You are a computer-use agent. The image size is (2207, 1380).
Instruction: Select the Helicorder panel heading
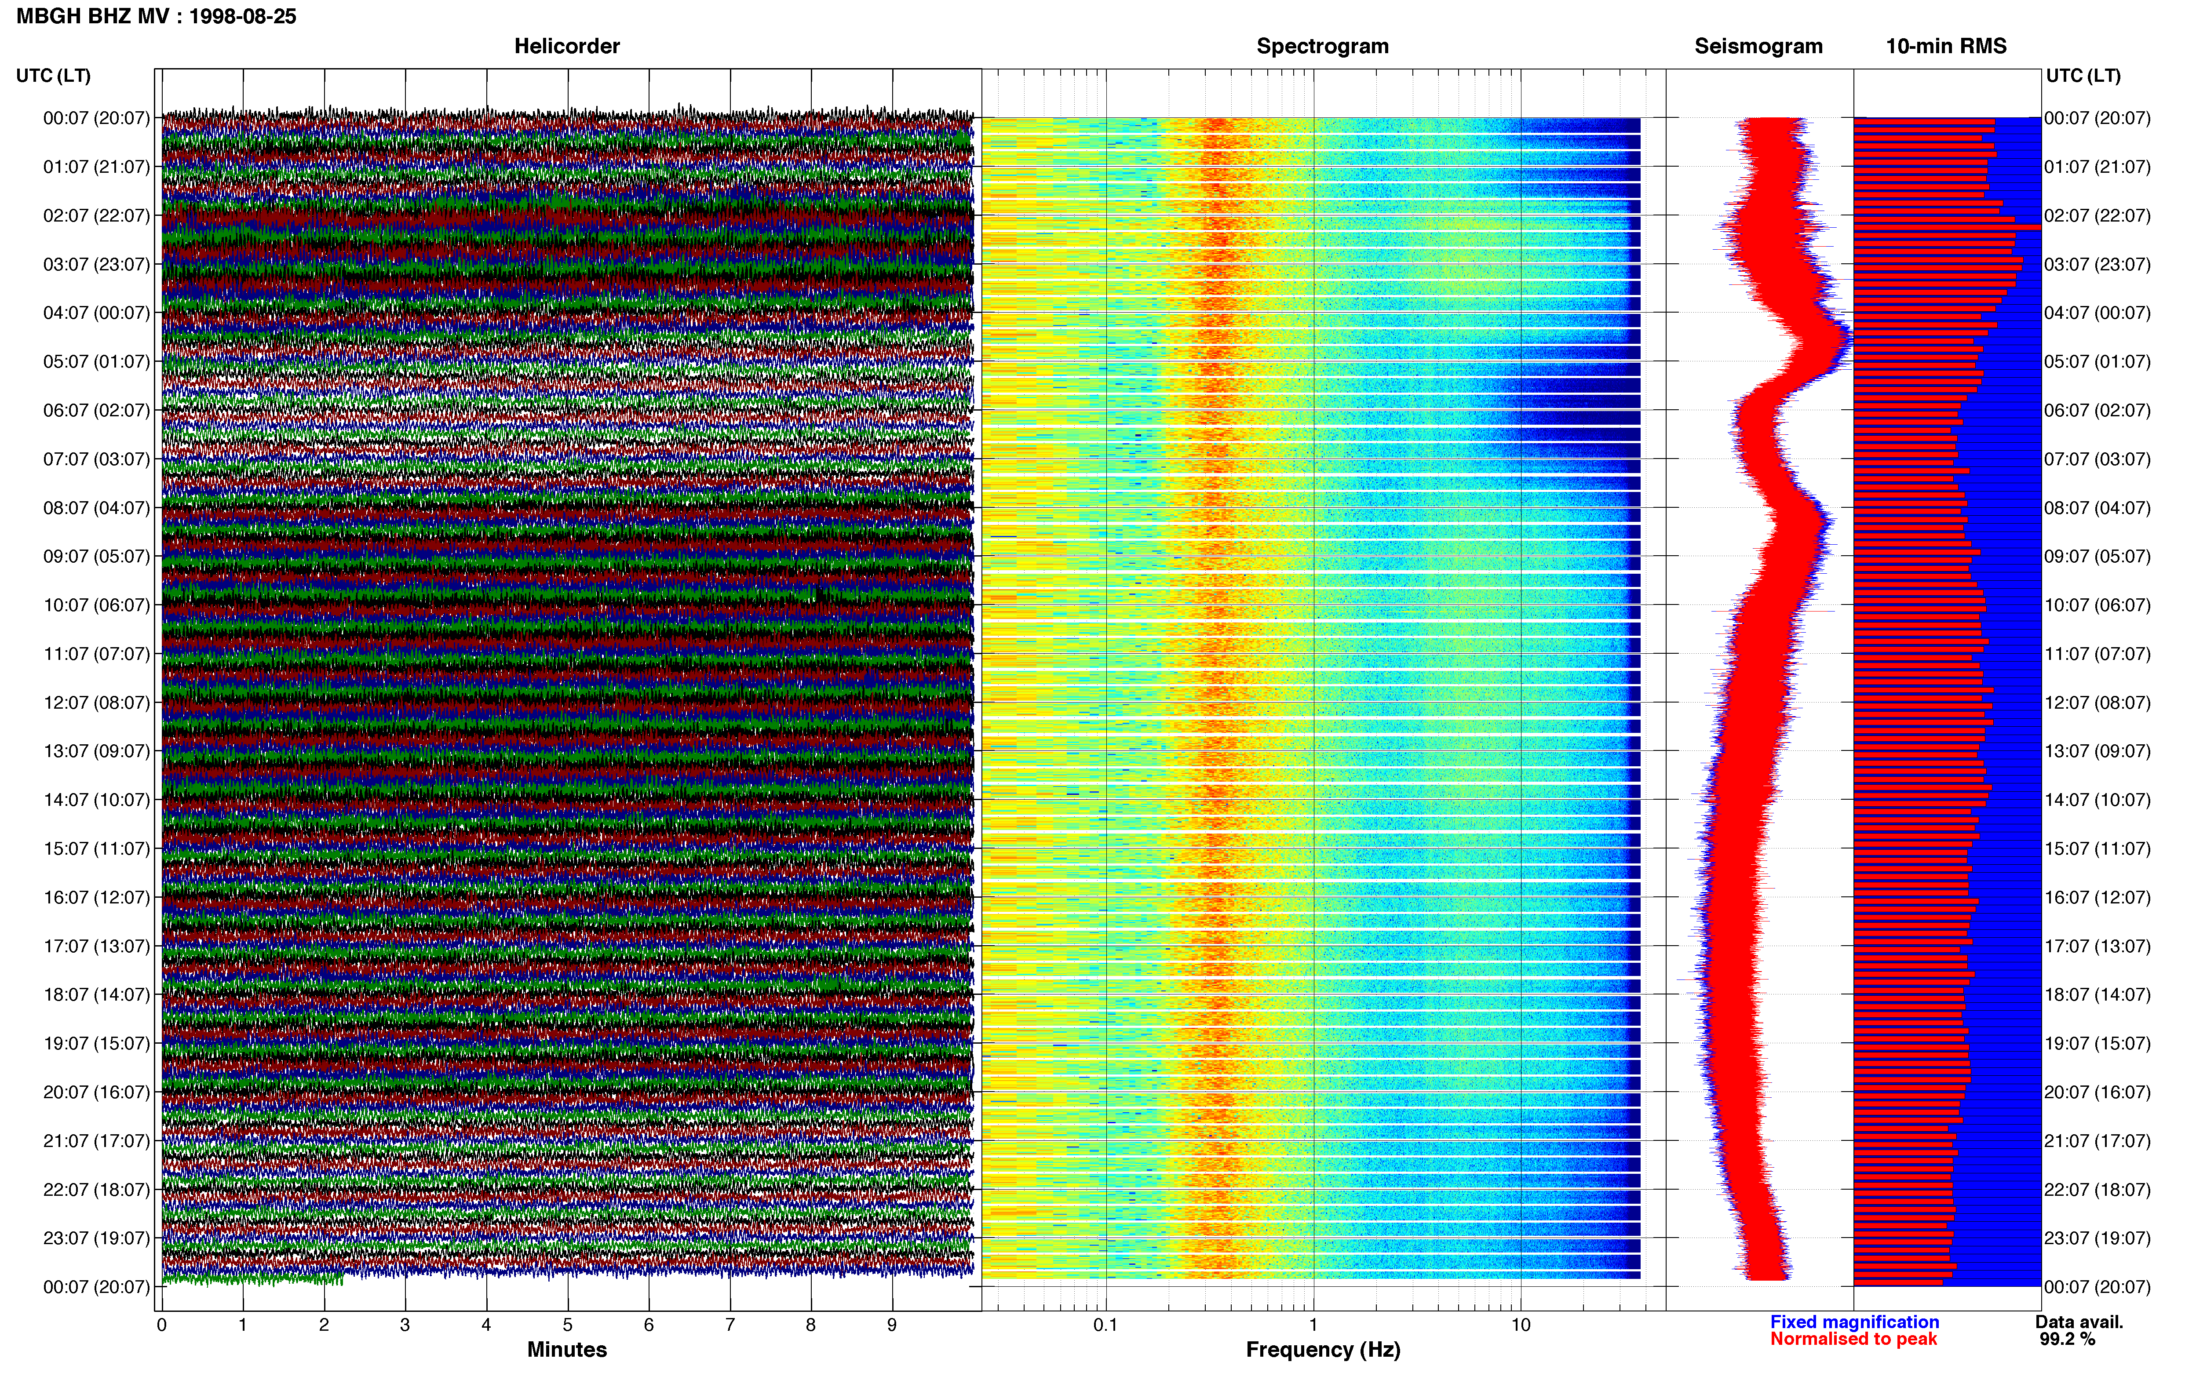tap(567, 47)
